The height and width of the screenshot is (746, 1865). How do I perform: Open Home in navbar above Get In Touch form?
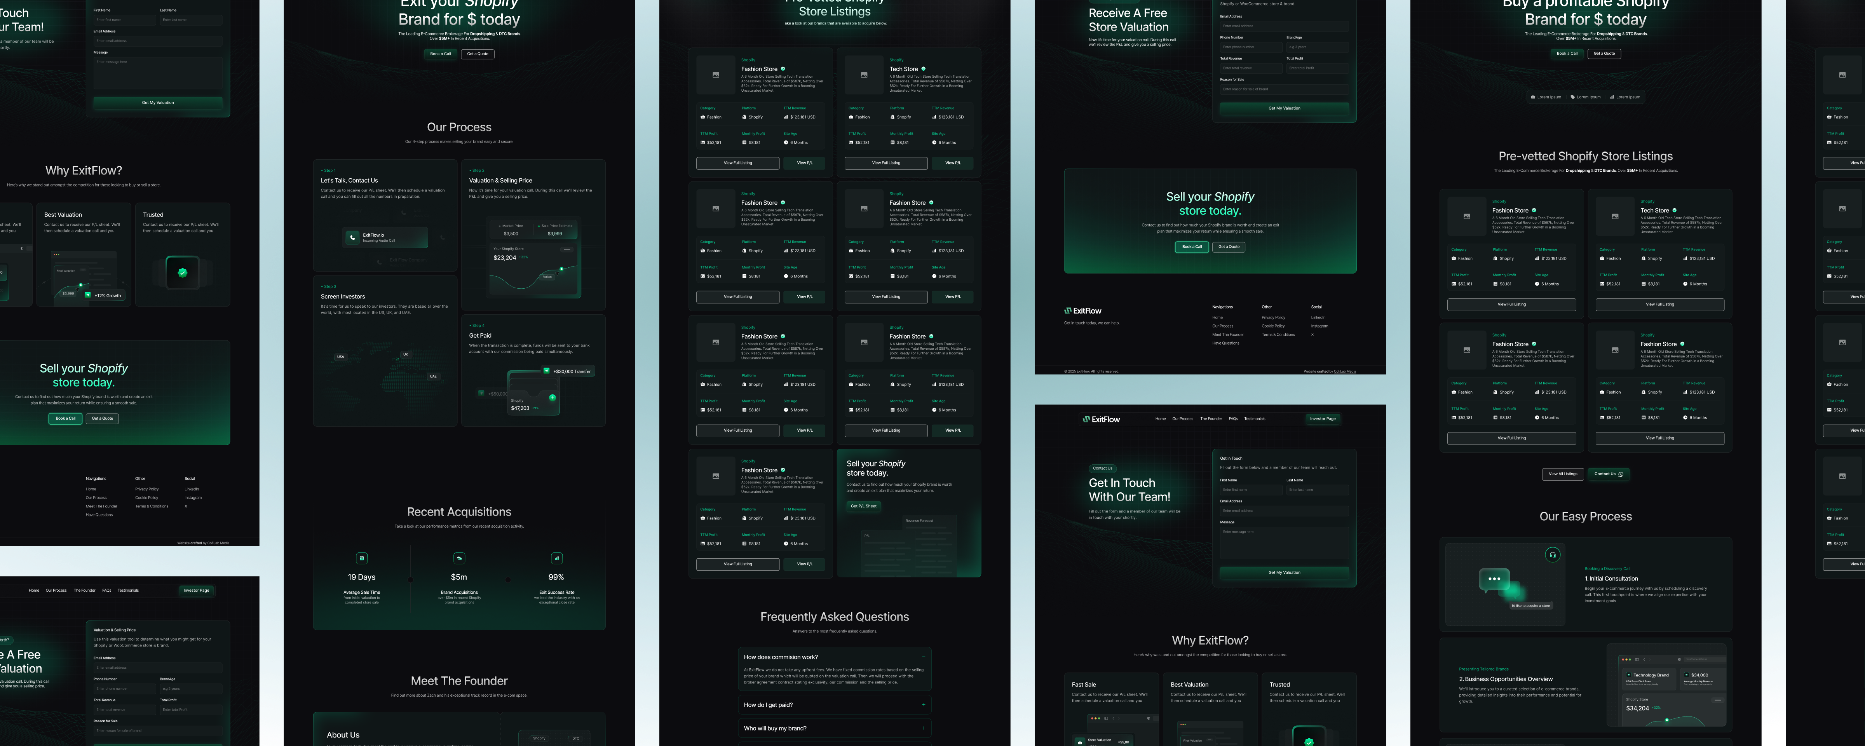tap(1161, 418)
